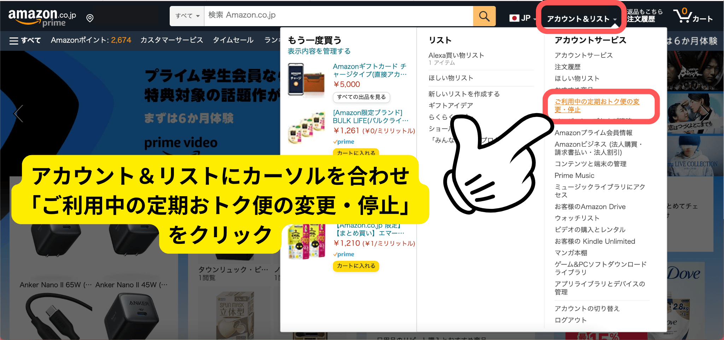The height and width of the screenshot is (340, 724).
Task: Click the carousel next arrow
Action: (705, 113)
